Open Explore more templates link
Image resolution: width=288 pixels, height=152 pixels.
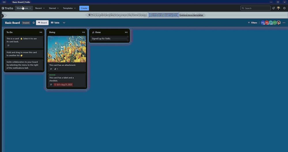[191, 15]
